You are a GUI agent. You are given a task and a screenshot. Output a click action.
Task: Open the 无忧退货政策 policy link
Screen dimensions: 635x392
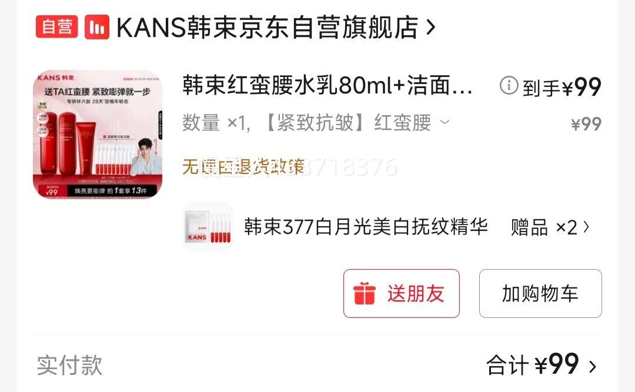click(x=243, y=166)
